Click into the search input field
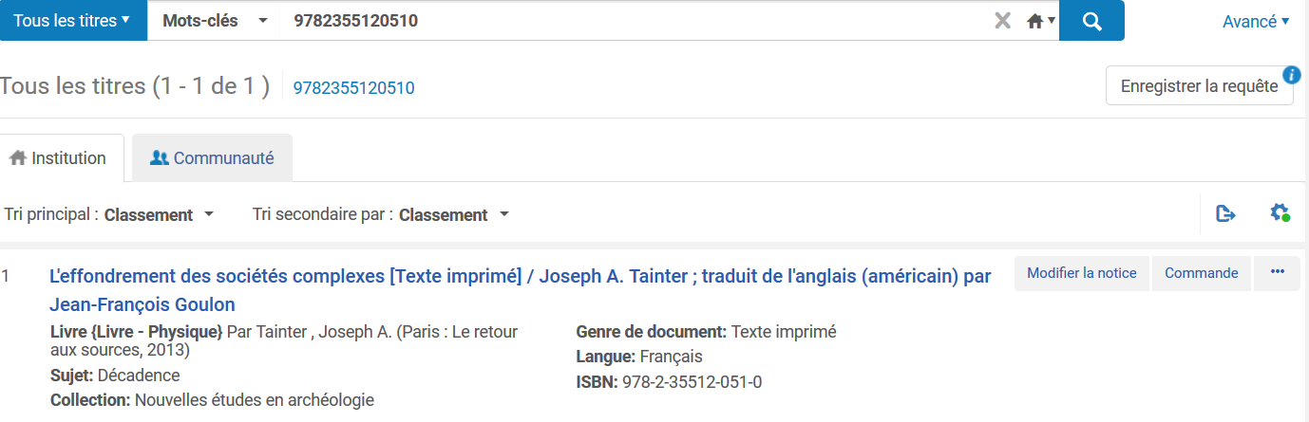1309x422 pixels. click(x=627, y=20)
